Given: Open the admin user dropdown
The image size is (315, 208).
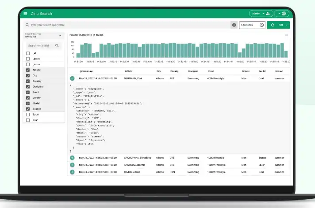Looking at the screenshot, I should point(261,14).
